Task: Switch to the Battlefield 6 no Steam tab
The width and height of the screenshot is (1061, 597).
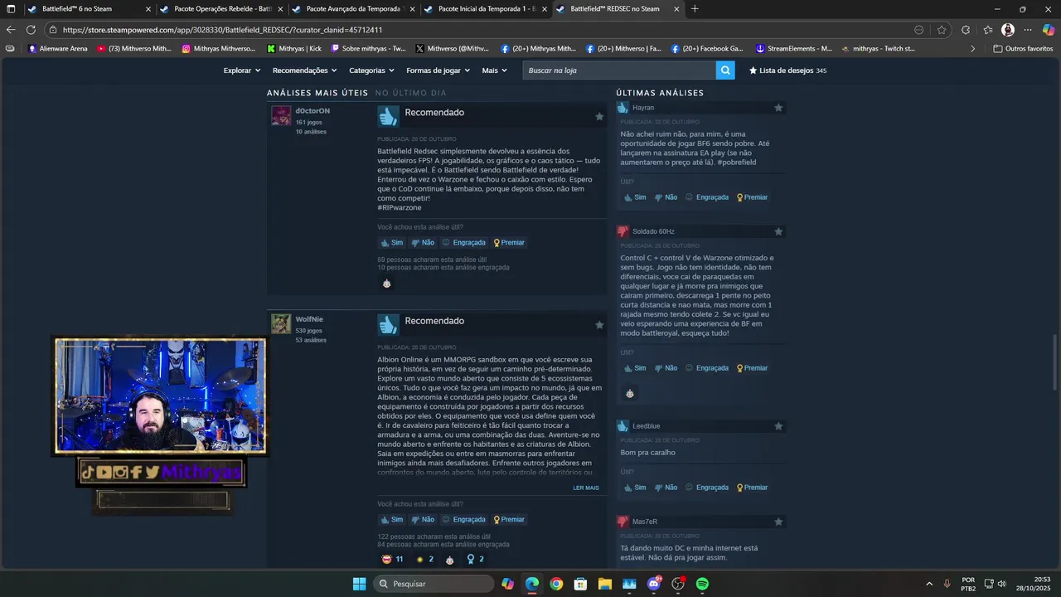Action: [x=89, y=9]
